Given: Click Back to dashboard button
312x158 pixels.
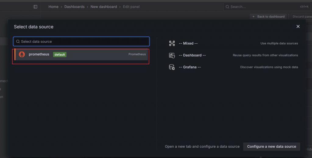Looking at the screenshot, I should point(268,17).
